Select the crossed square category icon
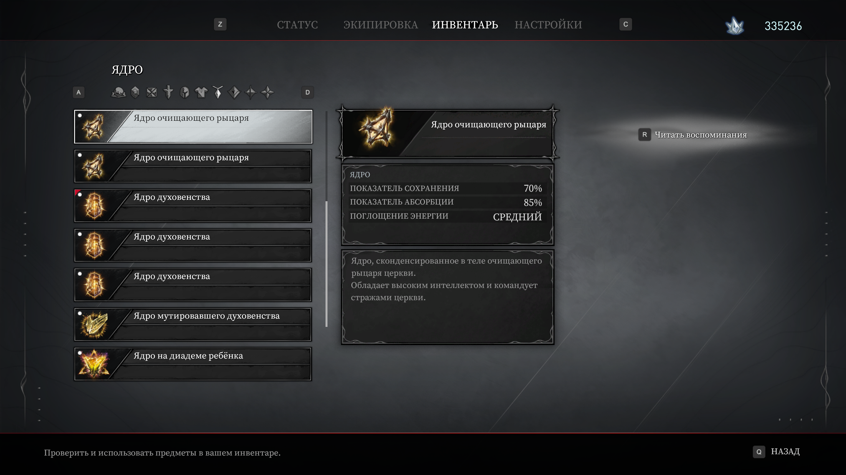 click(152, 92)
